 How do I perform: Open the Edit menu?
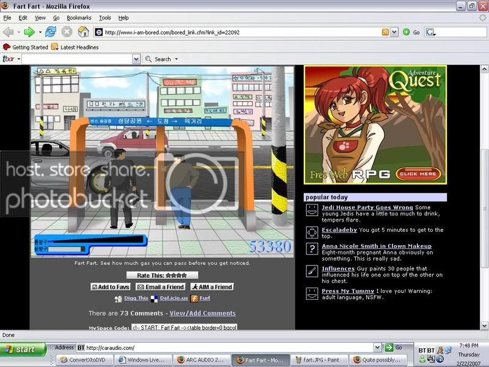(x=23, y=18)
